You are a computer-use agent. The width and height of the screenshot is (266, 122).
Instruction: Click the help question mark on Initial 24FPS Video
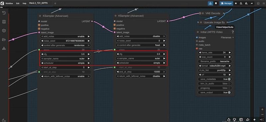pyautogui.click(x=233, y=32)
